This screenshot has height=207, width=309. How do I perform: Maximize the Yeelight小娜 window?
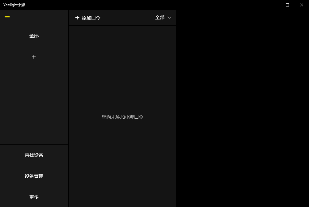coord(287,5)
